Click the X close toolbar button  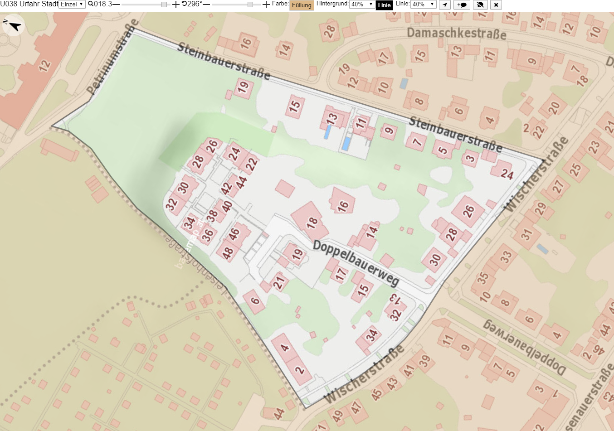click(496, 5)
